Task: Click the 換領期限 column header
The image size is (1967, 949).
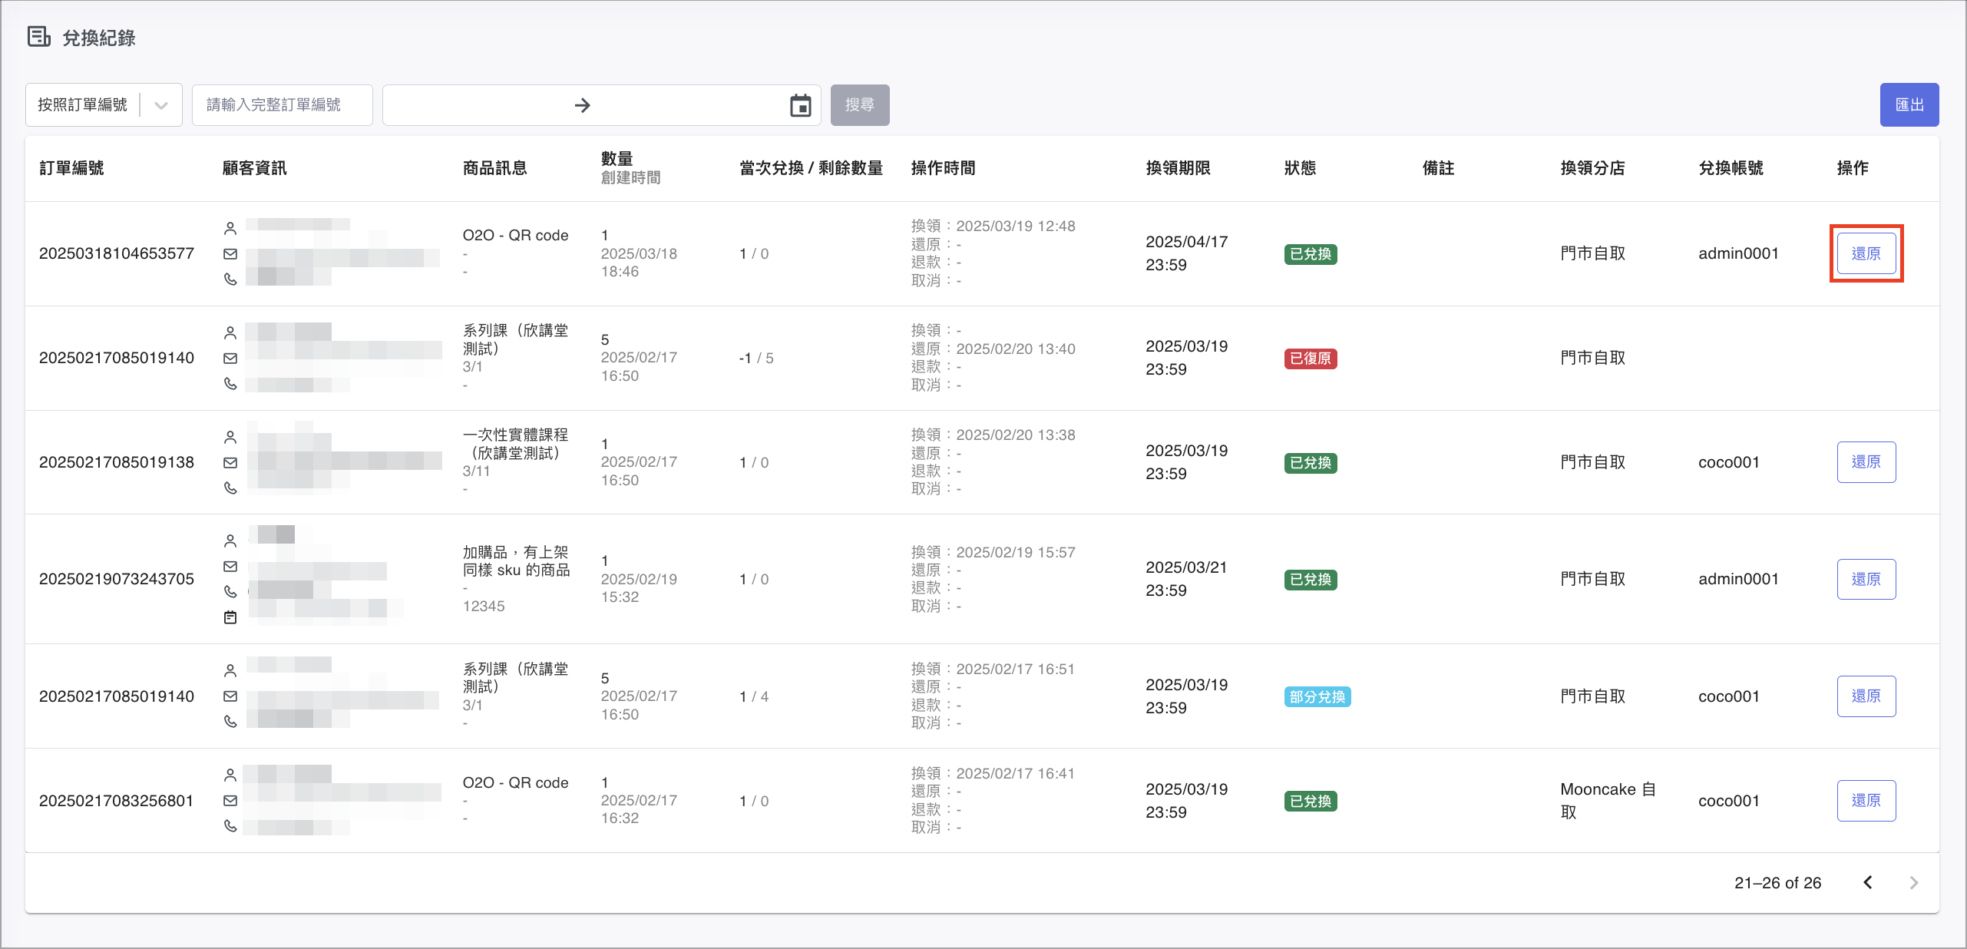Action: pyautogui.click(x=1178, y=168)
